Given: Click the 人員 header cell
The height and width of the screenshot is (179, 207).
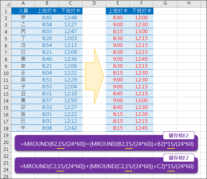Looking at the screenshot, I should coord(23,11).
